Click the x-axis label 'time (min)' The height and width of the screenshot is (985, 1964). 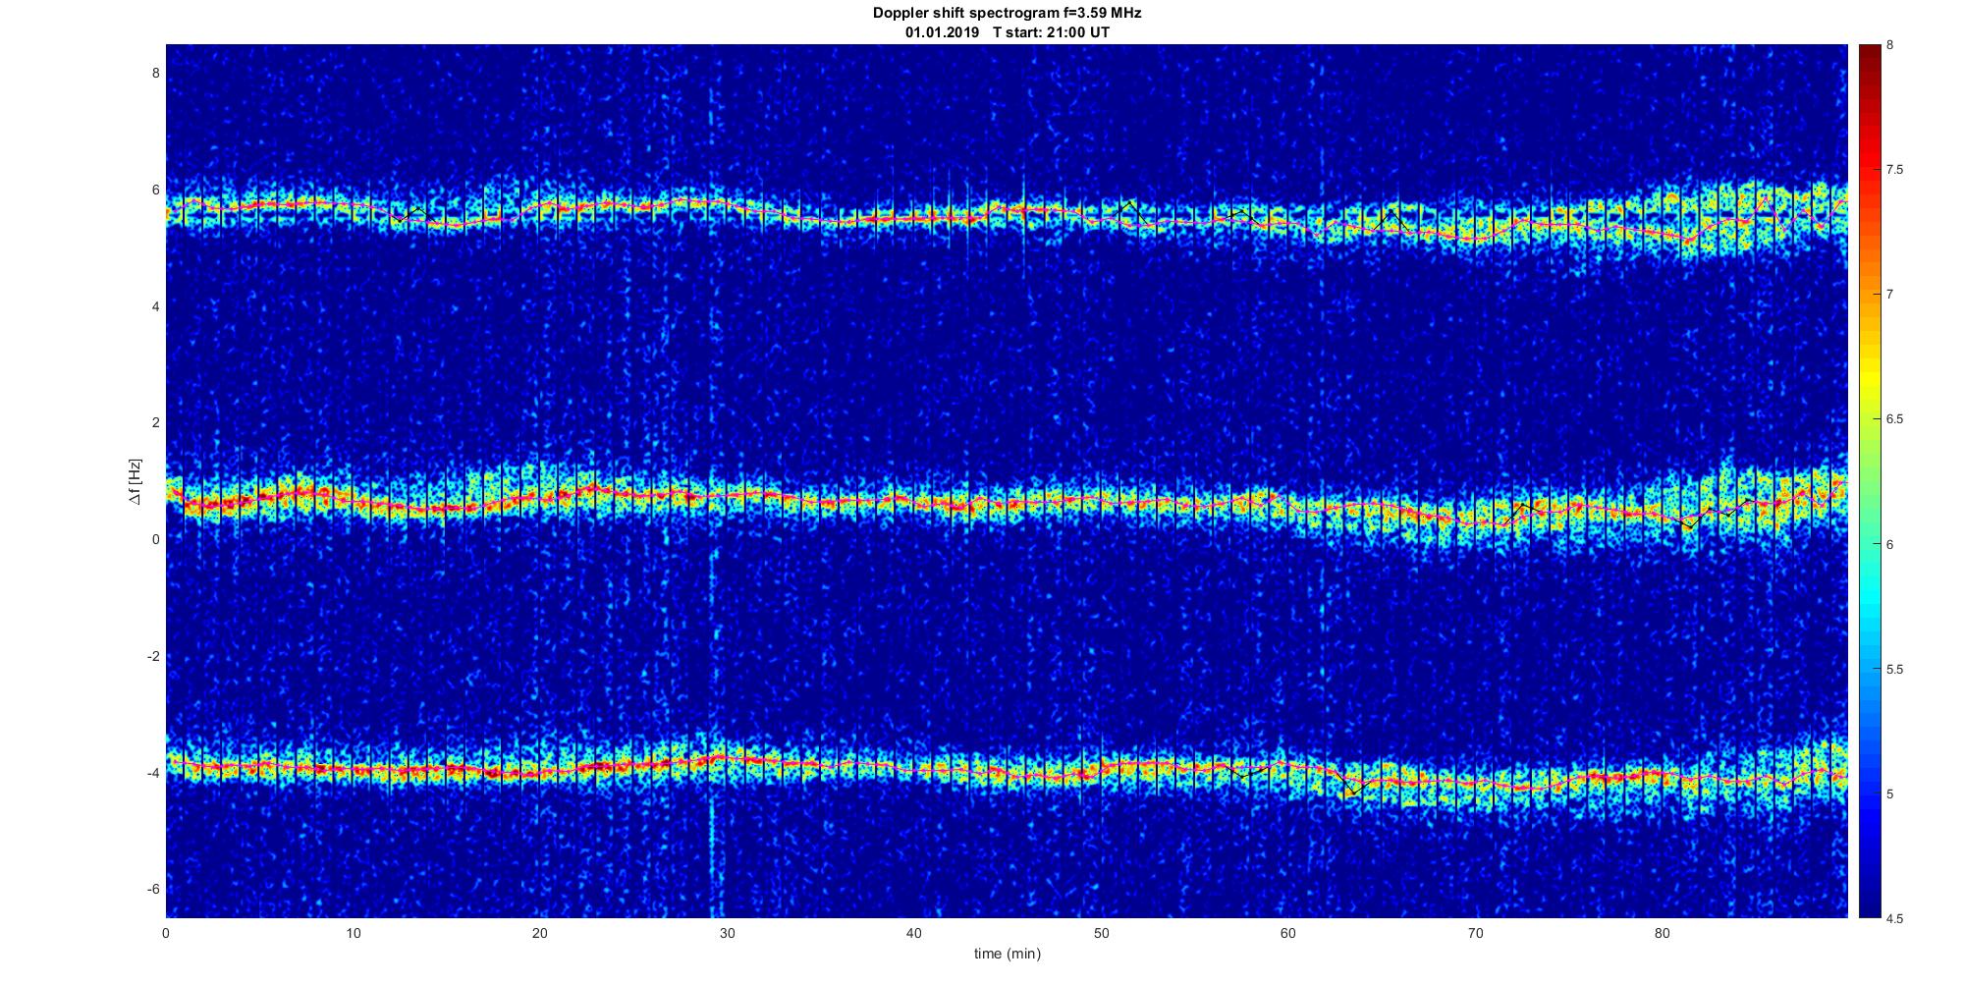1008,954
